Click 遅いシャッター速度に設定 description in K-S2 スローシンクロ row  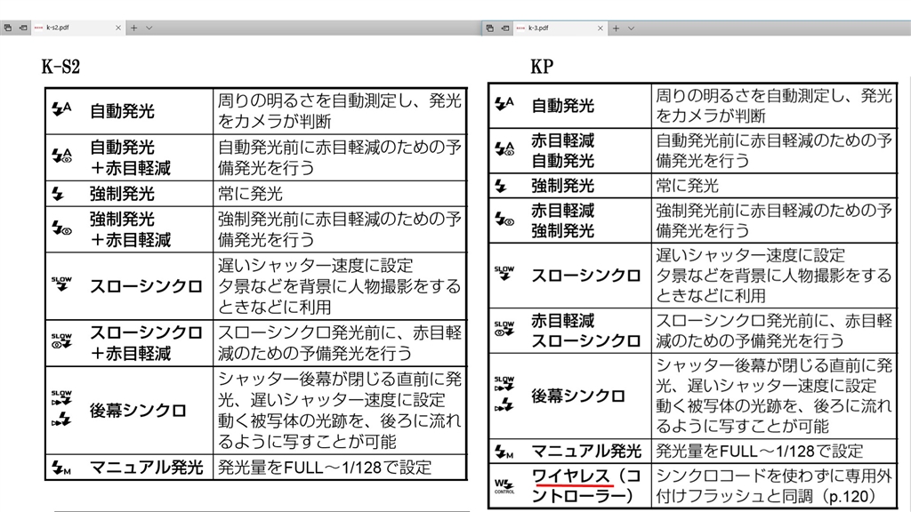coord(340,286)
